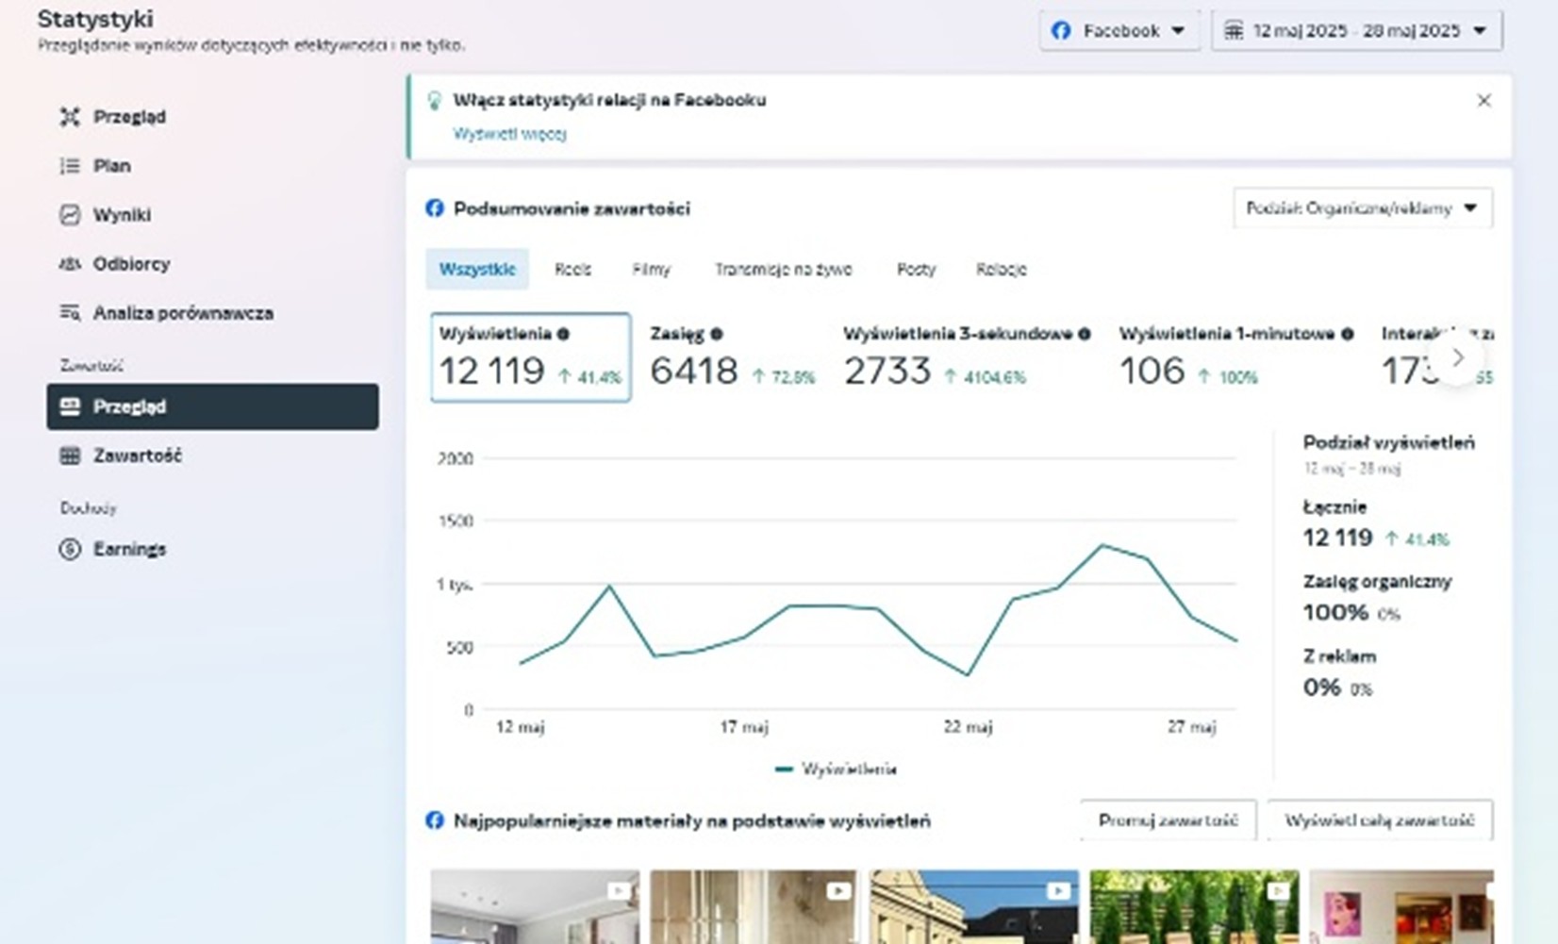Open the Facebook platform dropdown
The height and width of the screenshot is (944, 1558).
tap(1119, 29)
